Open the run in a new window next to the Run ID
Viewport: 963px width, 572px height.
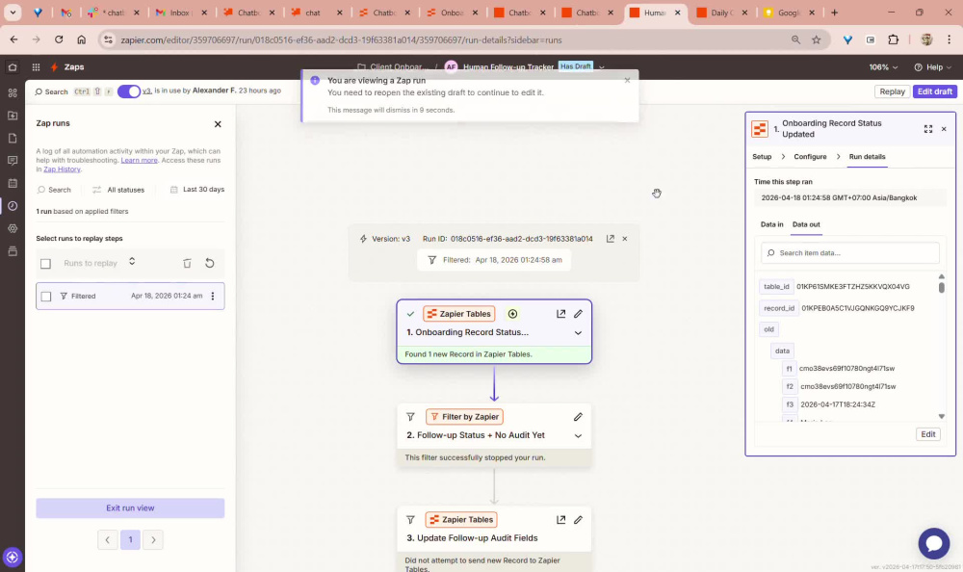click(610, 239)
